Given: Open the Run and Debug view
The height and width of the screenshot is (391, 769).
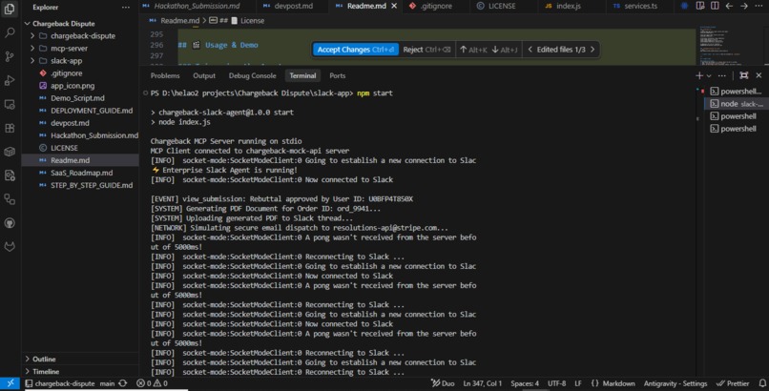Looking at the screenshot, I should [10, 80].
